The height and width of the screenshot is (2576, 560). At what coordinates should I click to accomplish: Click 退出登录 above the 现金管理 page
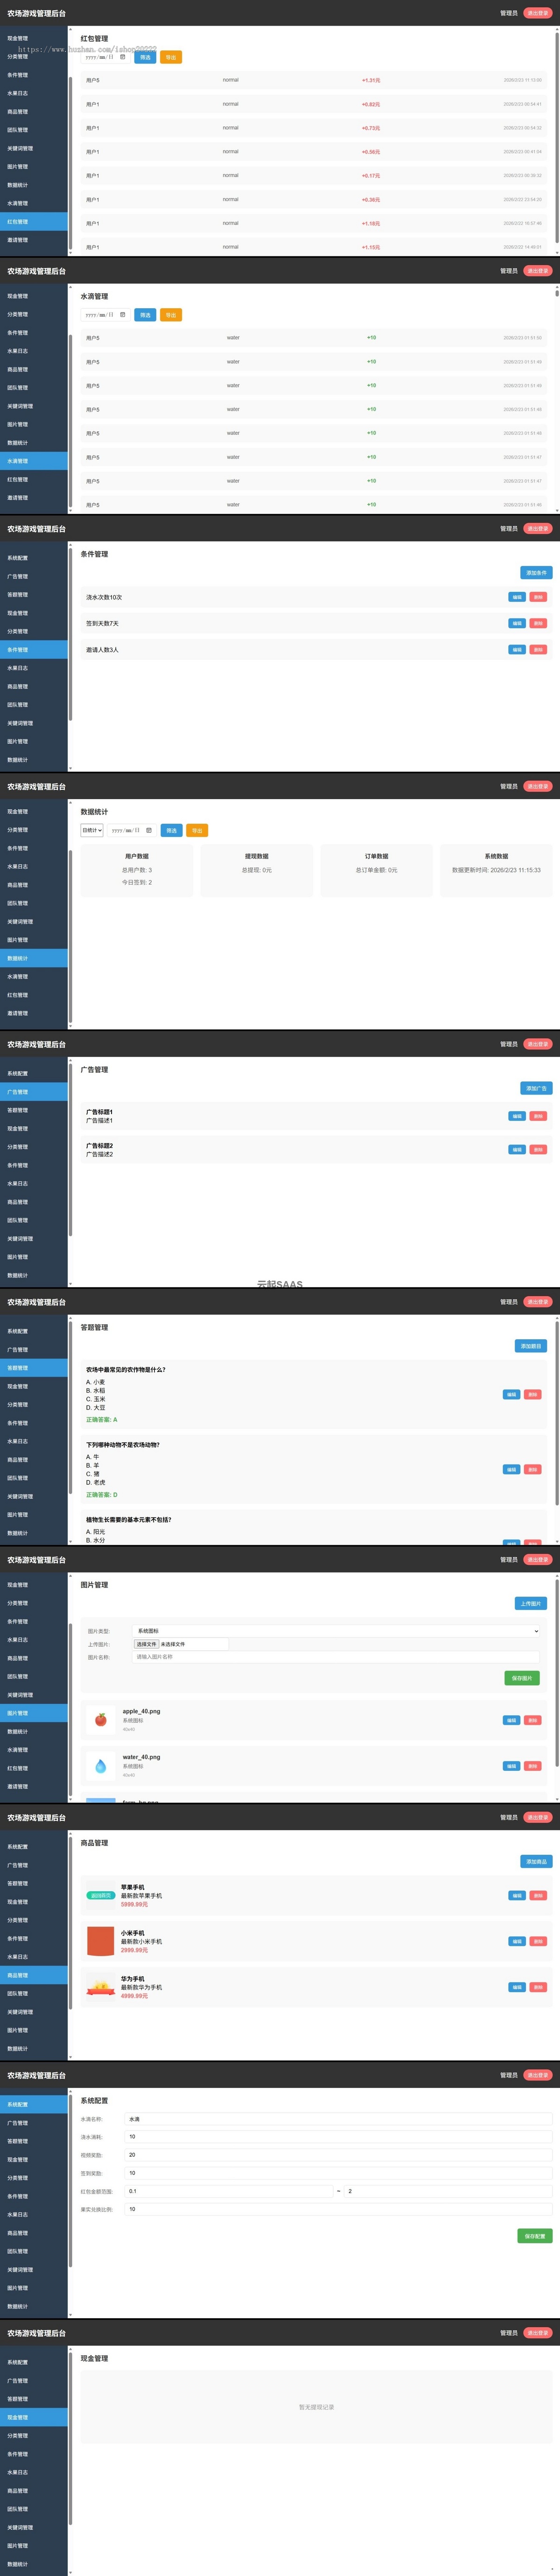(537, 2333)
